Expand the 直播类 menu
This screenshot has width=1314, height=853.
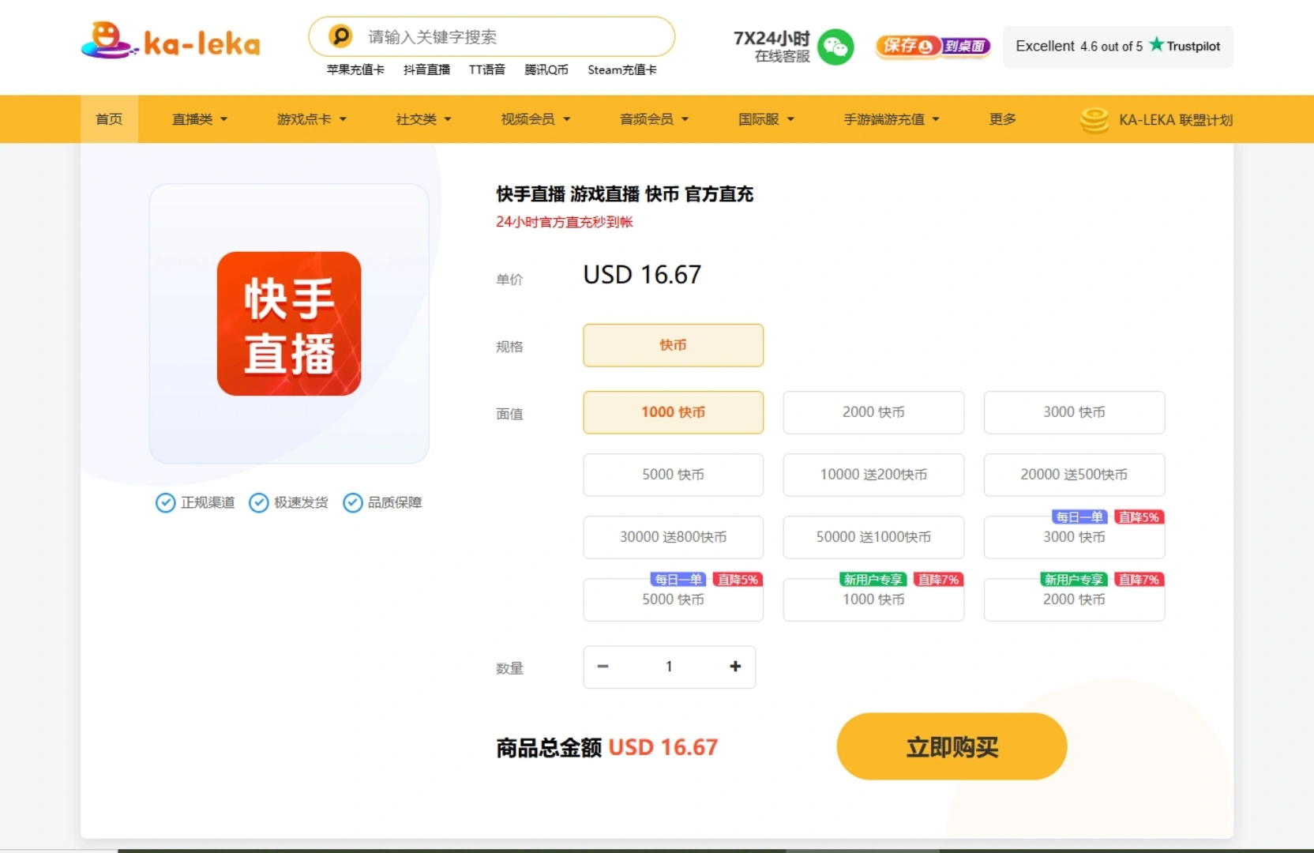click(x=200, y=119)
